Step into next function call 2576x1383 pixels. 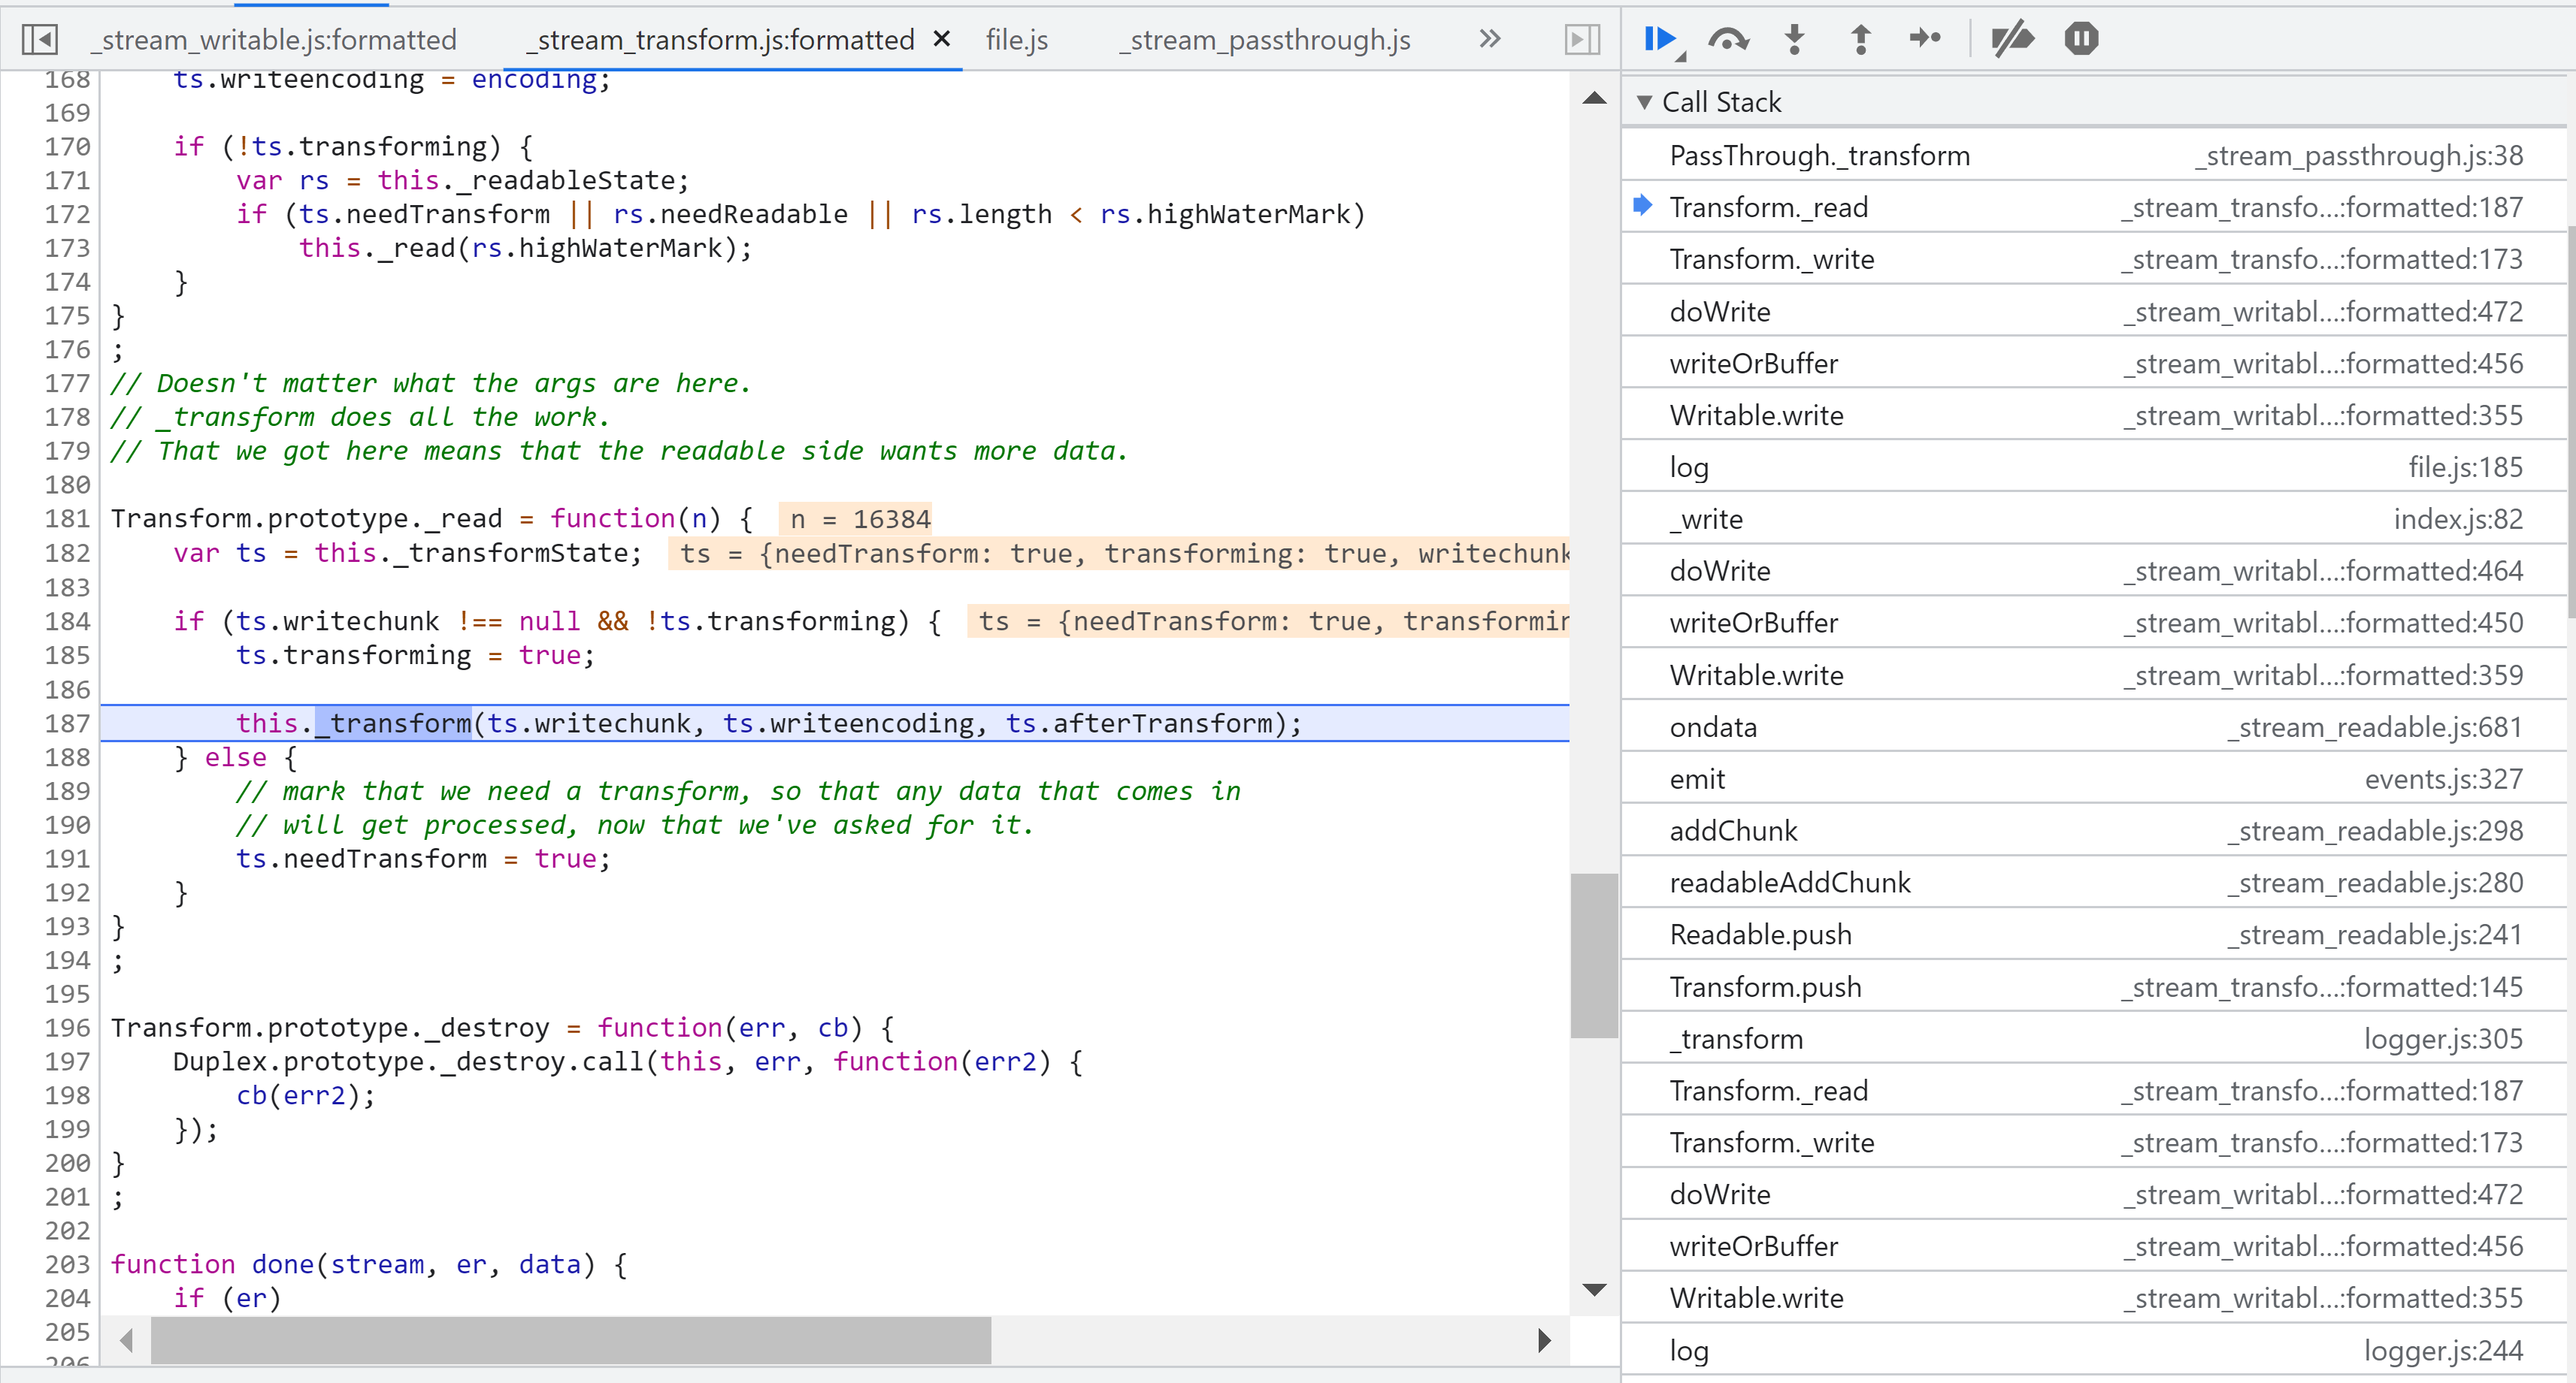(x=1795, y=39)
